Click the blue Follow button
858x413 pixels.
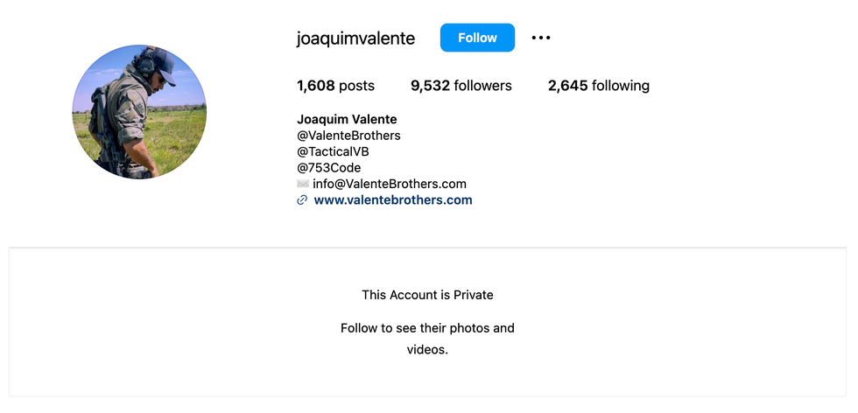[477, 38]
